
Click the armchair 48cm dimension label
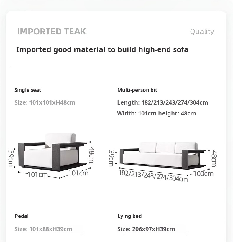pyautogui.click(x=91, y=155)
